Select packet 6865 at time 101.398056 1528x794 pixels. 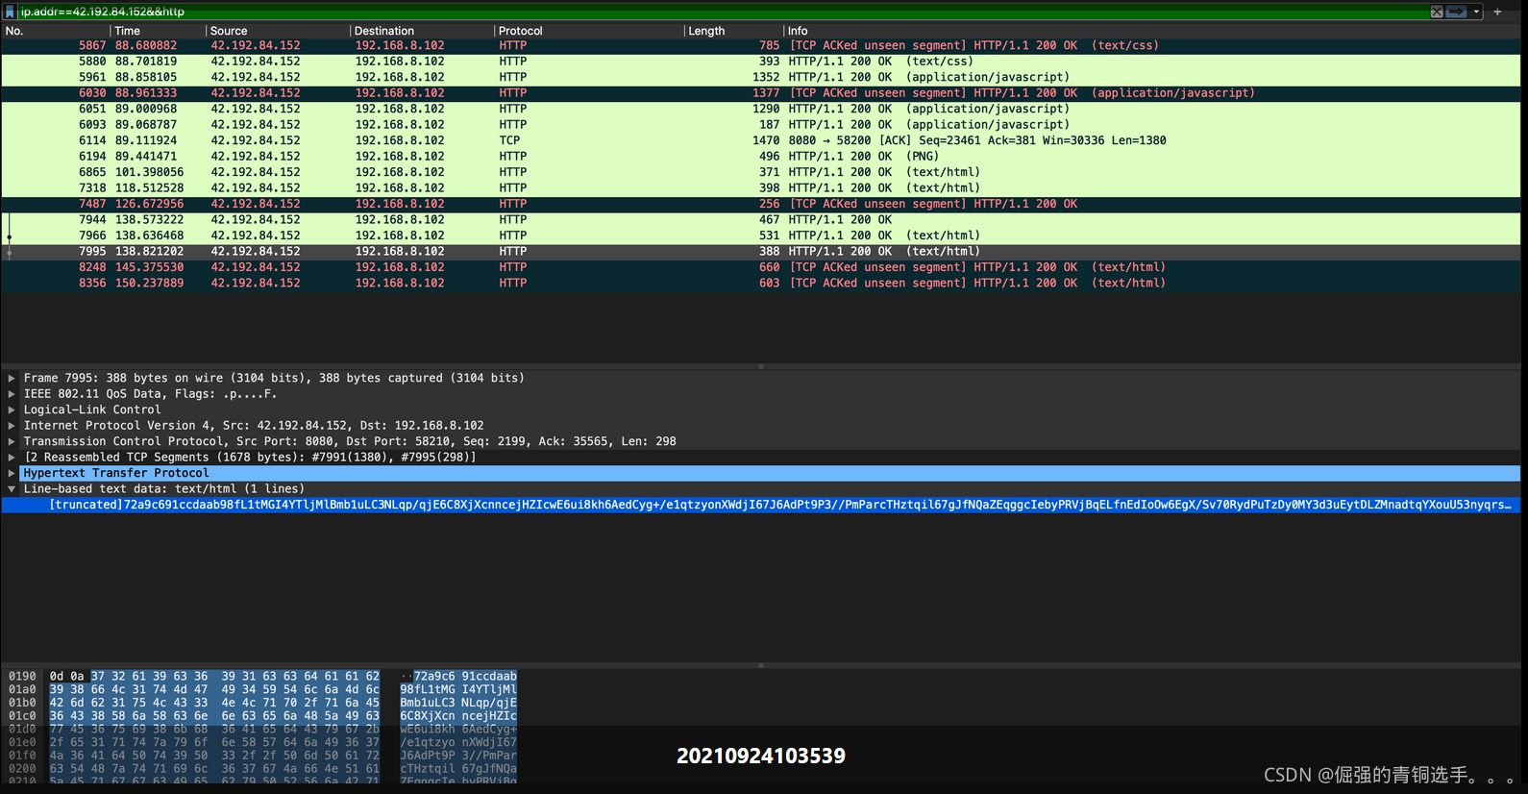point(761,172)
